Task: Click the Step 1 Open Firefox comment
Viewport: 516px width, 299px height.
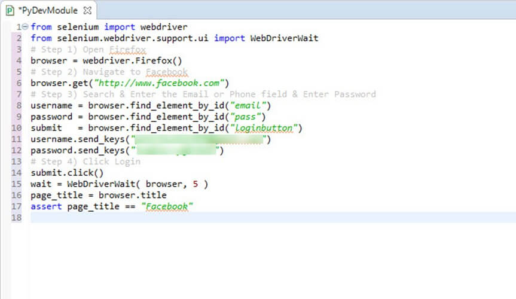Action: [x=88, y=50]
